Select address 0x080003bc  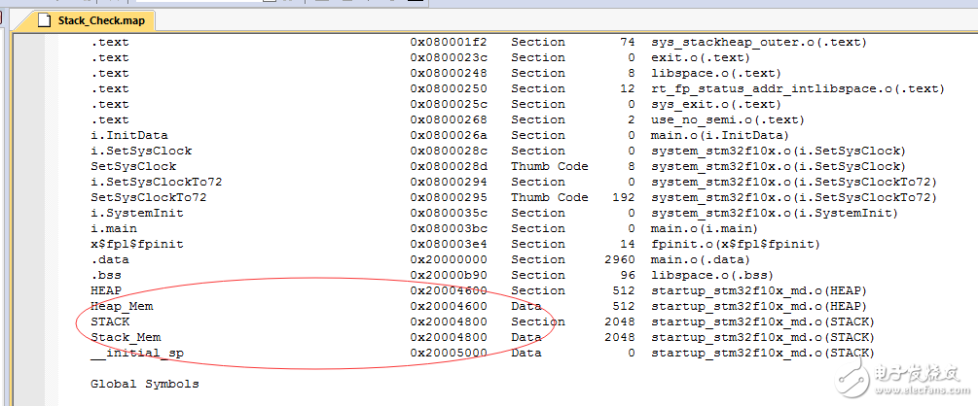(x=449, y=229)
